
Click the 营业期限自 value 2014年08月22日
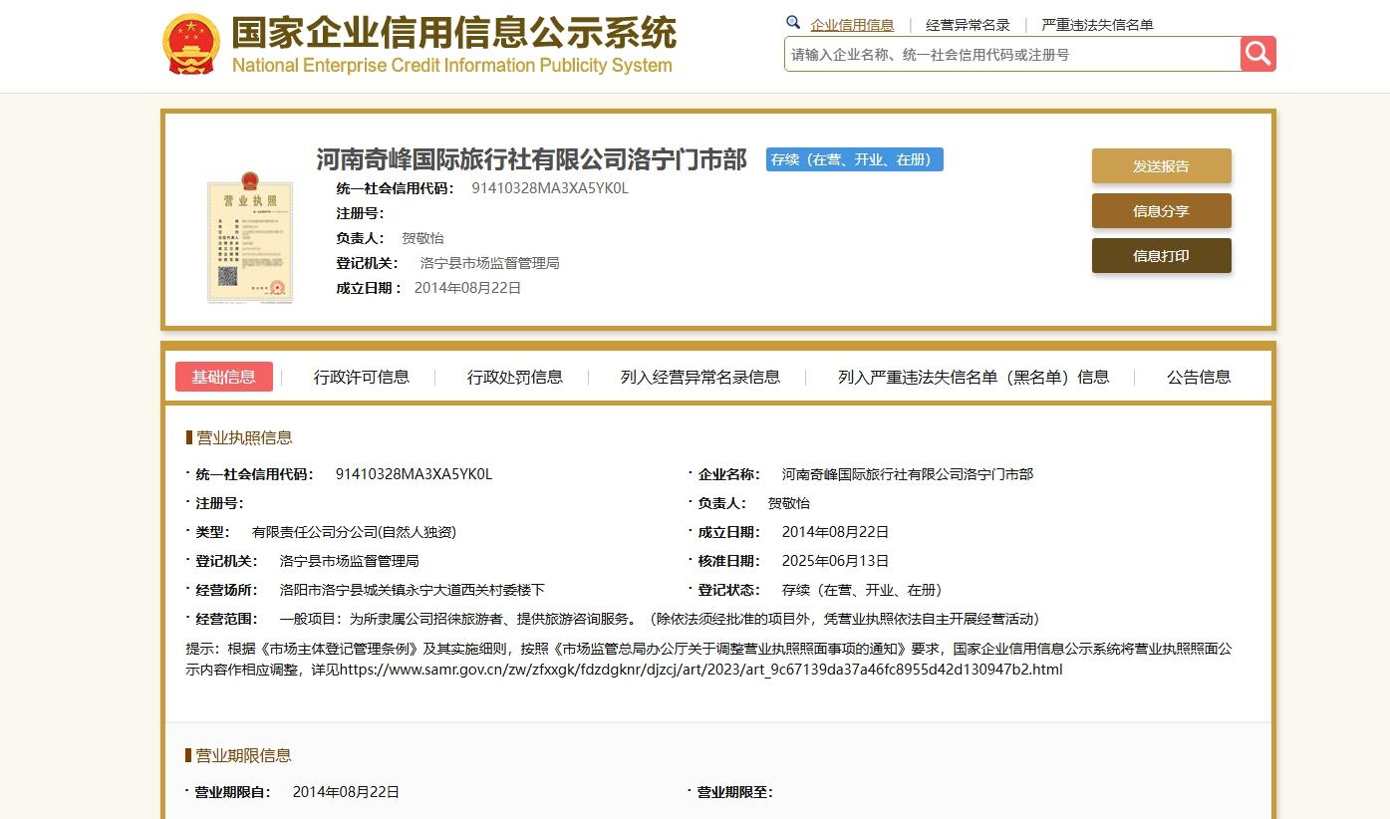click(346, 792)
